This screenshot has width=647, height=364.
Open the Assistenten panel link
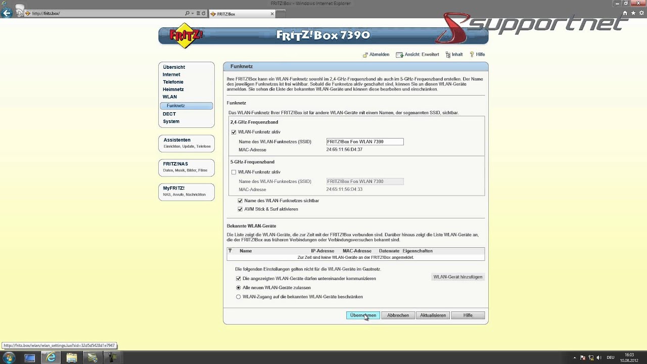[177, 140]
